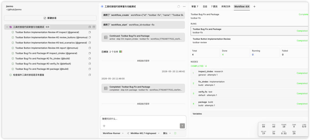Click the diff bars icon beside 已修改 2 个文件
Viewport: 310px width, 140px height.
[121, 52]
